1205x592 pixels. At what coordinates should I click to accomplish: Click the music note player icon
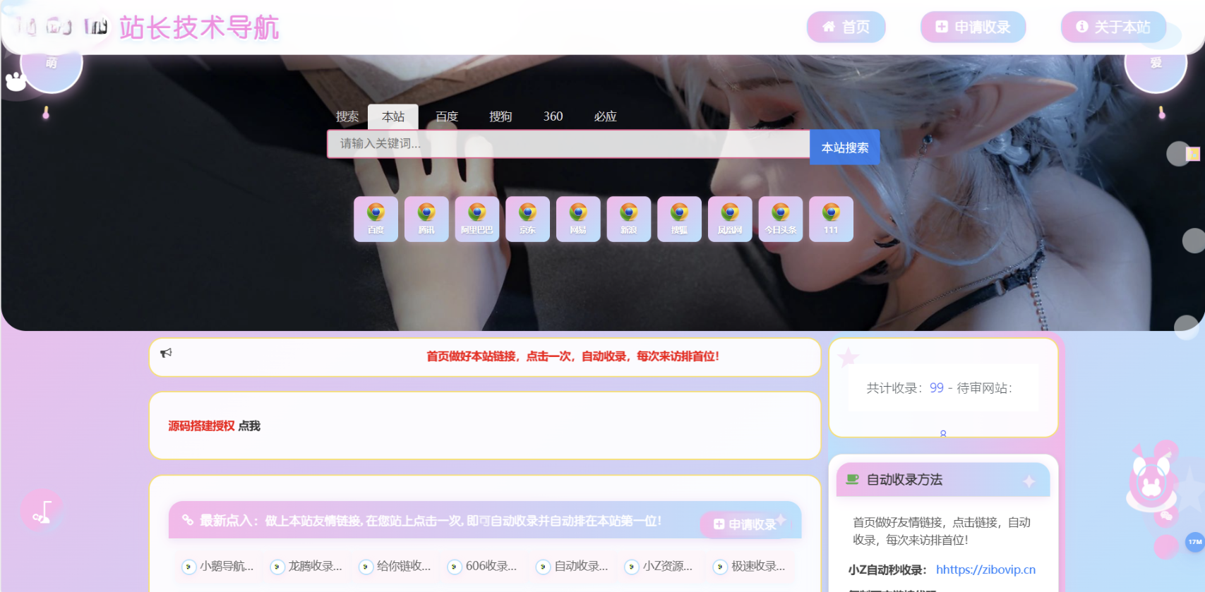pyautogui.click(x=42, y=511)
